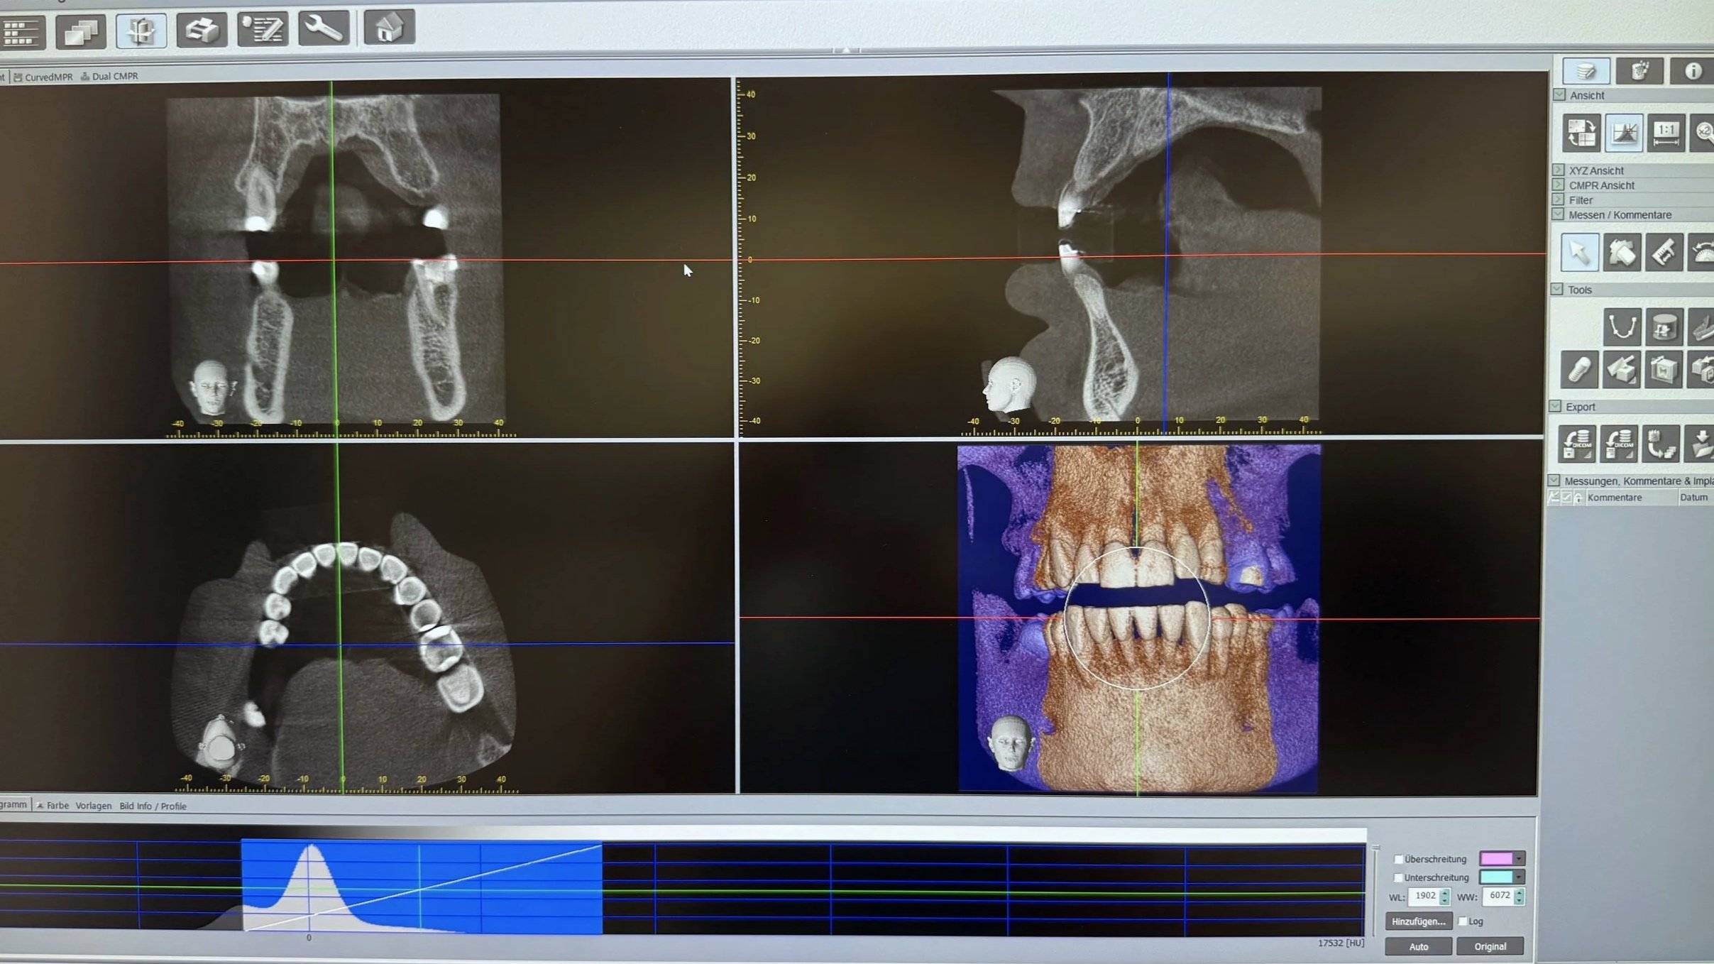The width and height of the screenshot is (1714, 964).
Task: Select the arrow pointer tool under Messen / Kommentare
Action: pos(1579,253)
